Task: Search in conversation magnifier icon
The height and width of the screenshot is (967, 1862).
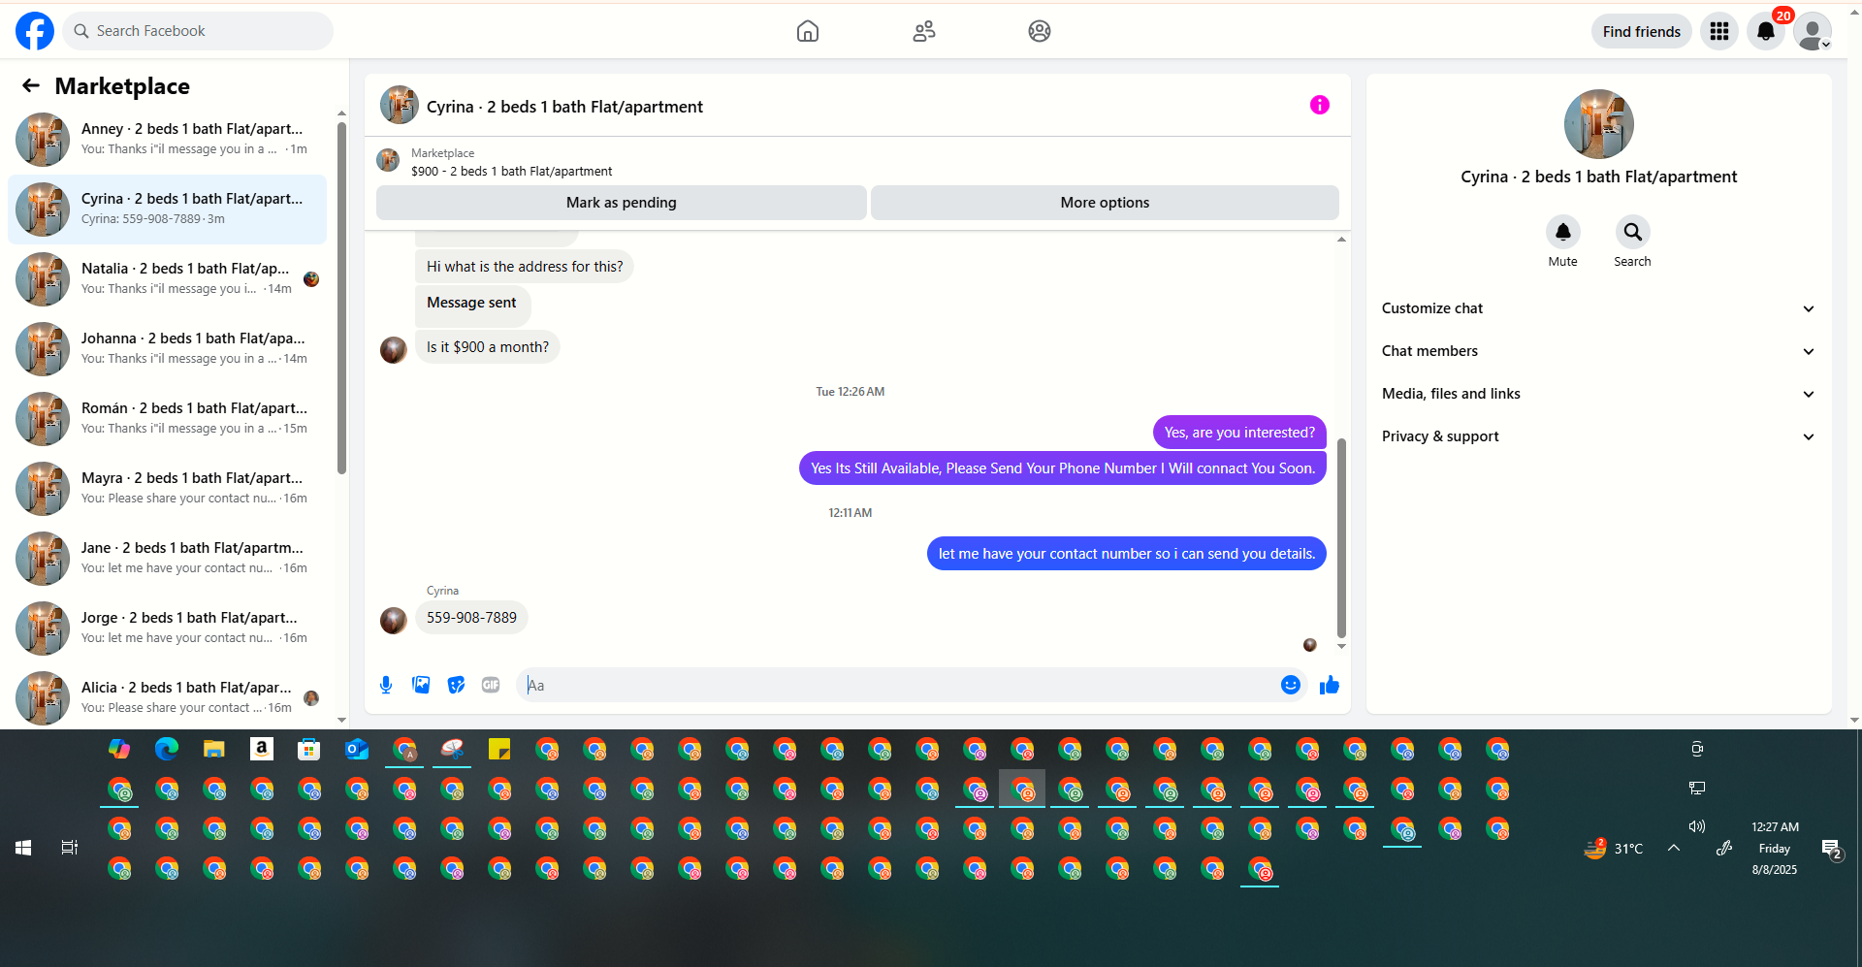Action: (x=1633, y=232)
